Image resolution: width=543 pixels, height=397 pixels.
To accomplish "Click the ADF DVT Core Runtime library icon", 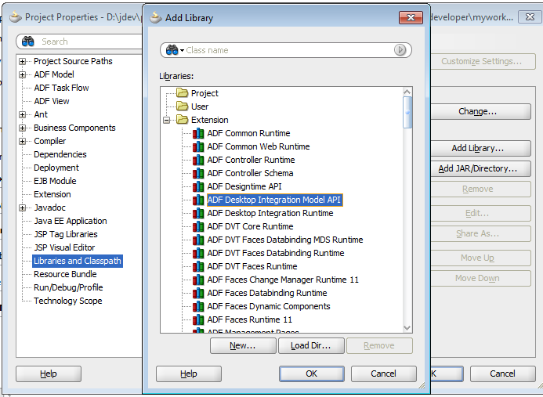I will [198, 226].
